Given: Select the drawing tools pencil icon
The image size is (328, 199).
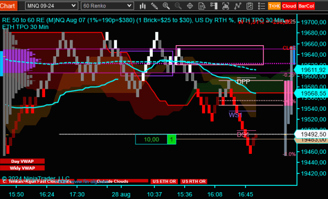Looking at the screenshot, I should pos(154,6).
